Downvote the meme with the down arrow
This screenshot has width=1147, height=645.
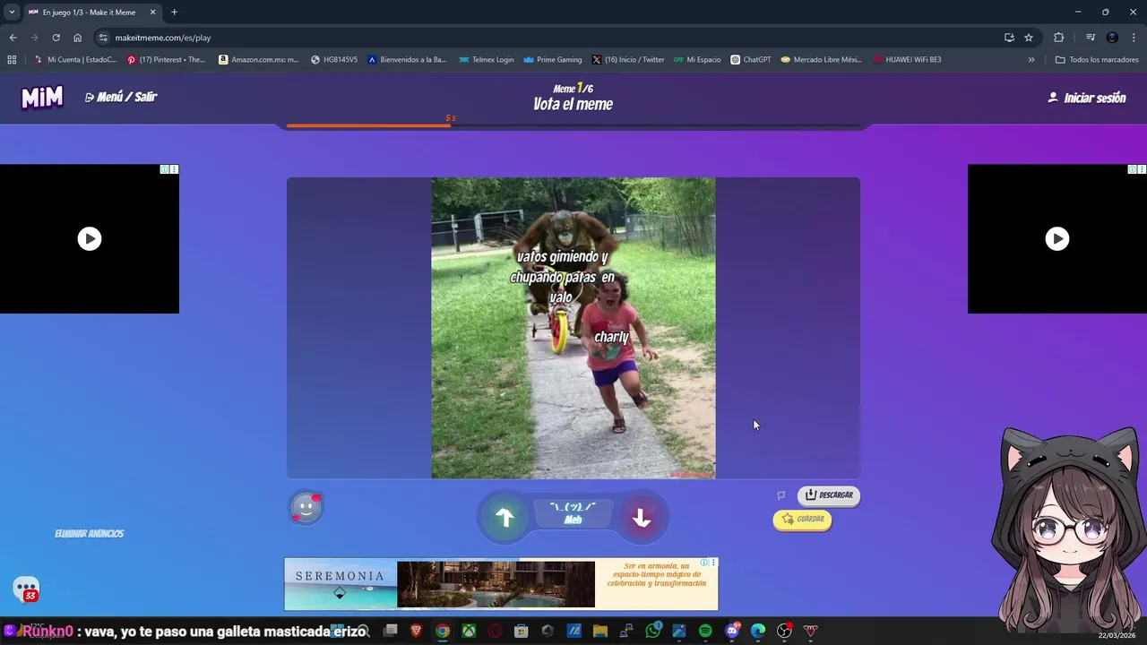click(642, 517)
